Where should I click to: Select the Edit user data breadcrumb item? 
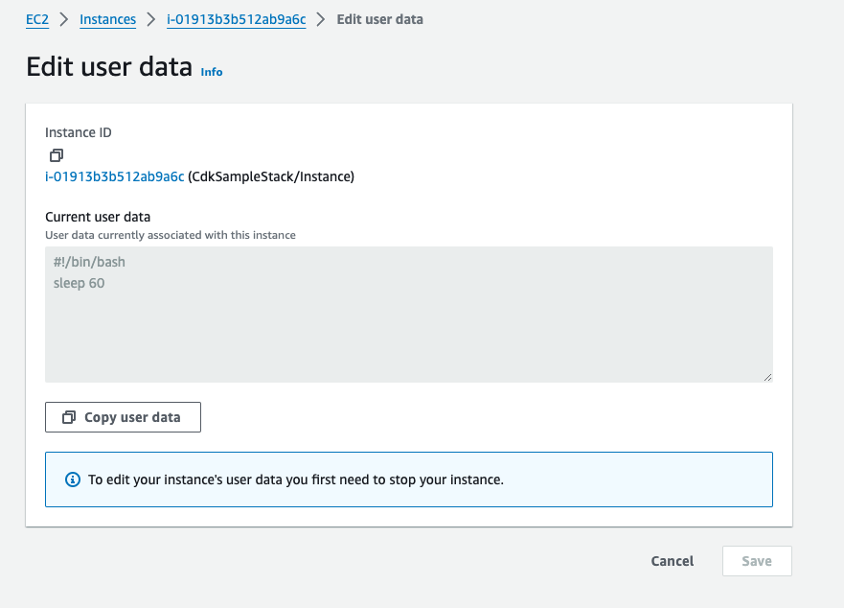(379, 18)
